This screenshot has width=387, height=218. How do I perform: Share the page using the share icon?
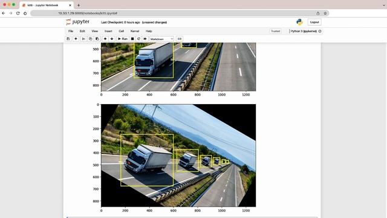[x=318, y=13]
